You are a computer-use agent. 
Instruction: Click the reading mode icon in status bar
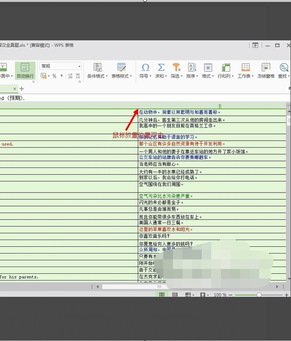pyautogui.click(x=188, y=295)
